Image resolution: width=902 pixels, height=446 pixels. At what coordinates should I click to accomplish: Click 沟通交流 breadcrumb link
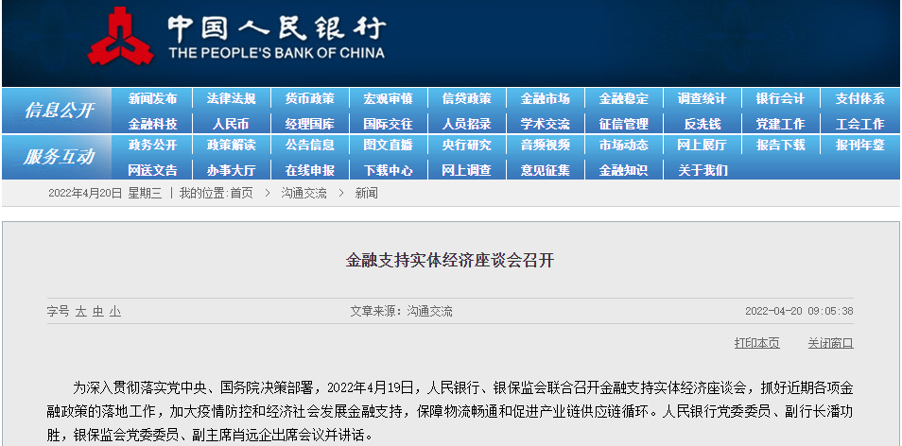click(x=304, y=193)
